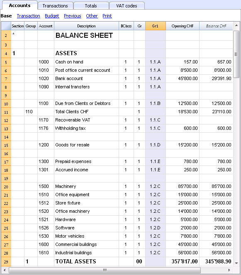
Task: Click the vertical scrollbar thumb
Action: point(236,54)
